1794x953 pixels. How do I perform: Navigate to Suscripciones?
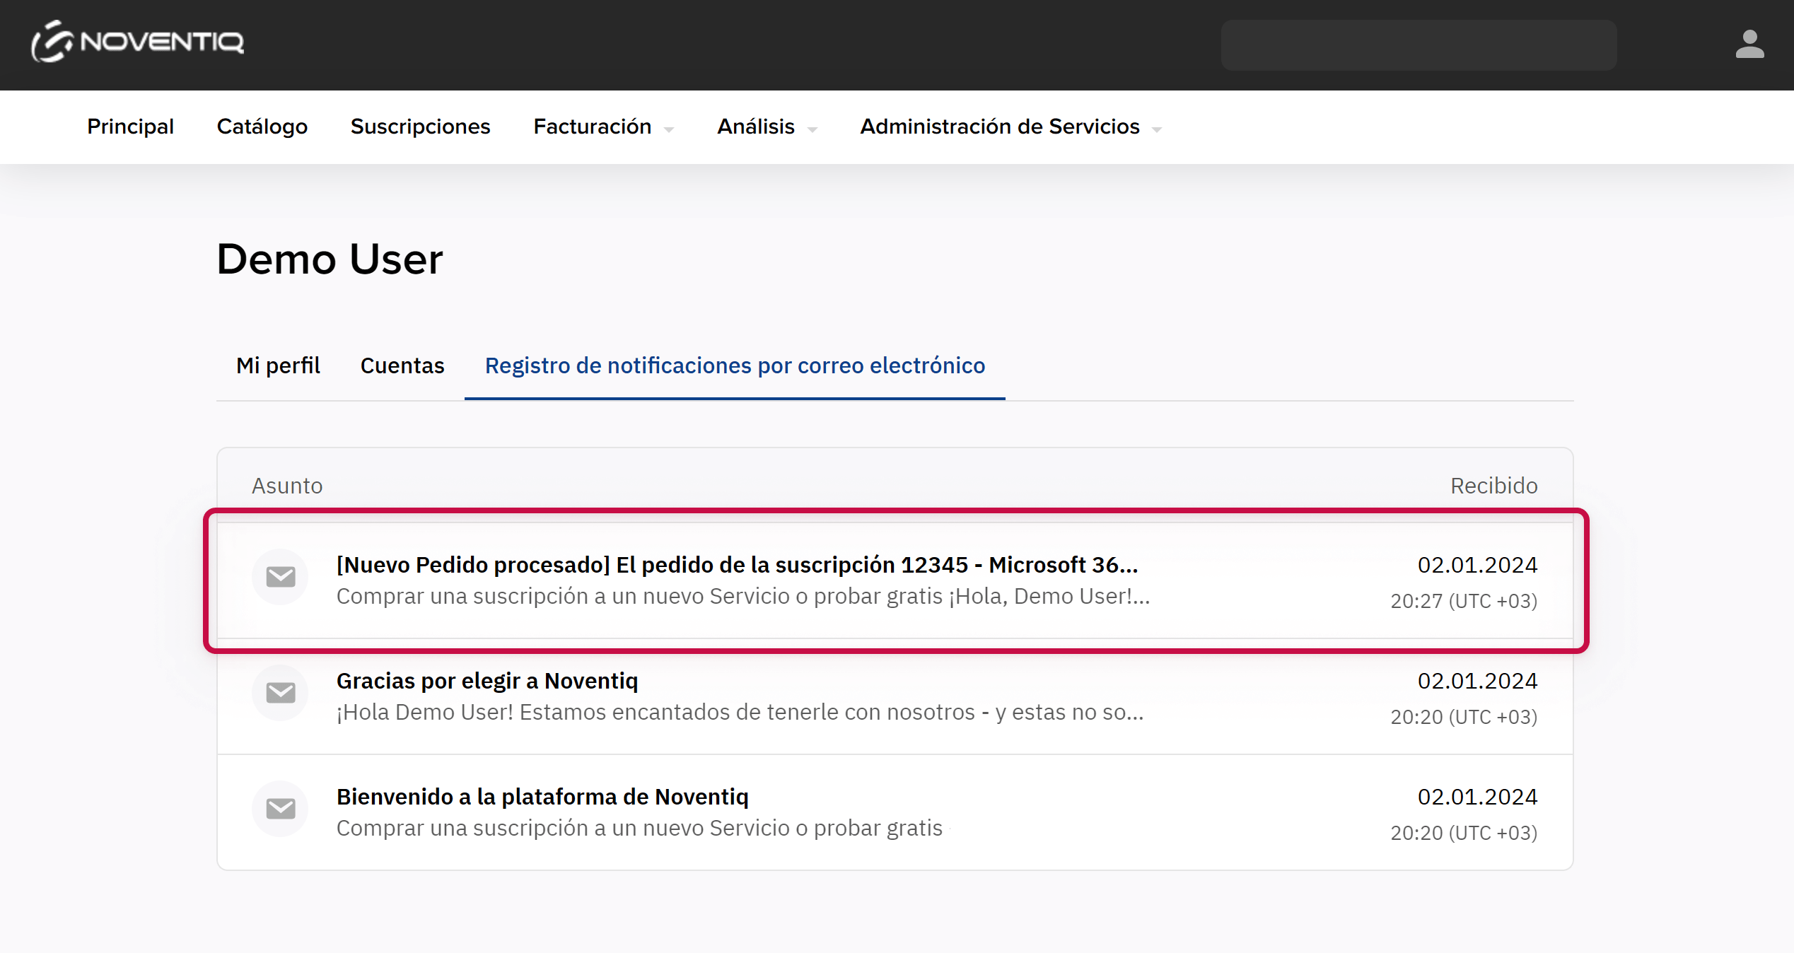[x=420, y=127]
